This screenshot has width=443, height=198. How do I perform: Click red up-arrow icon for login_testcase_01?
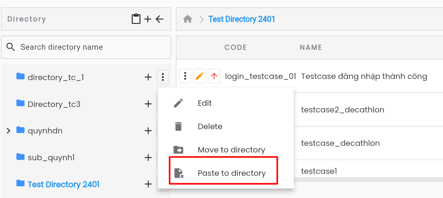click(214, 76)
